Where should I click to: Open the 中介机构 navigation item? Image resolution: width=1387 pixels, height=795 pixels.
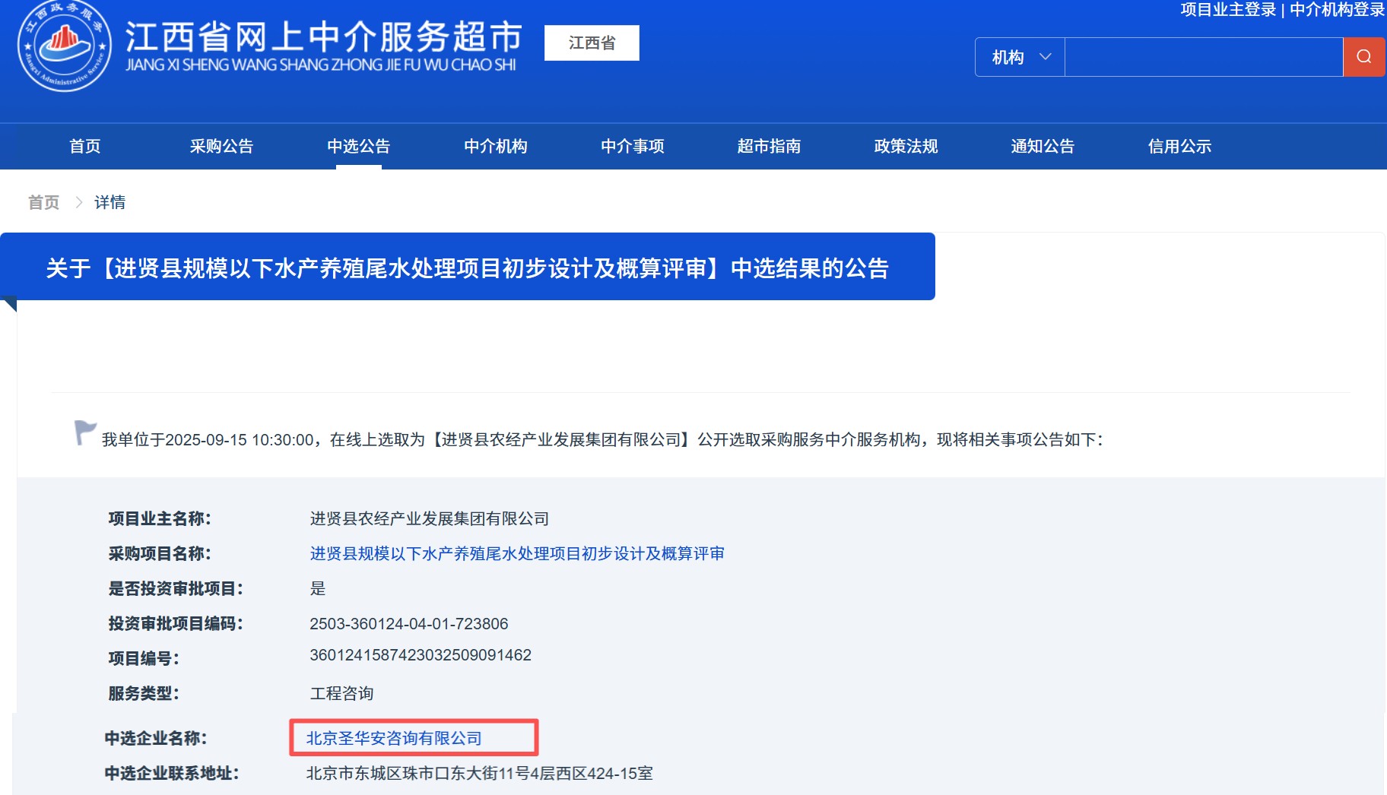[x=495, y=146]
